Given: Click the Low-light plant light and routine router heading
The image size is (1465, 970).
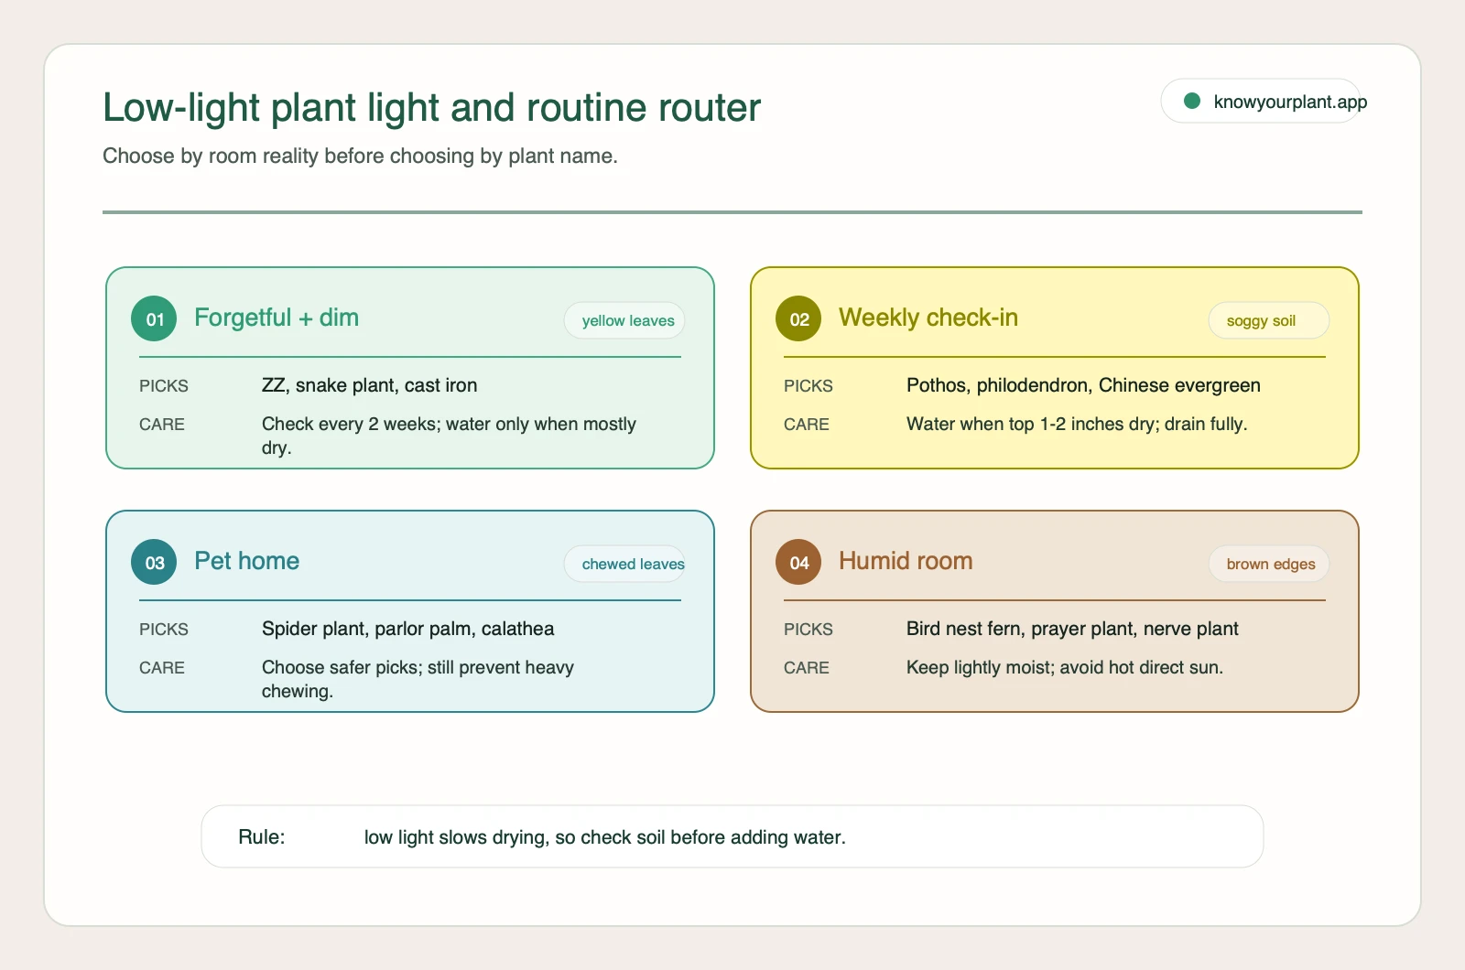Looking at the screenshot, I should click(x=431, y=108).
